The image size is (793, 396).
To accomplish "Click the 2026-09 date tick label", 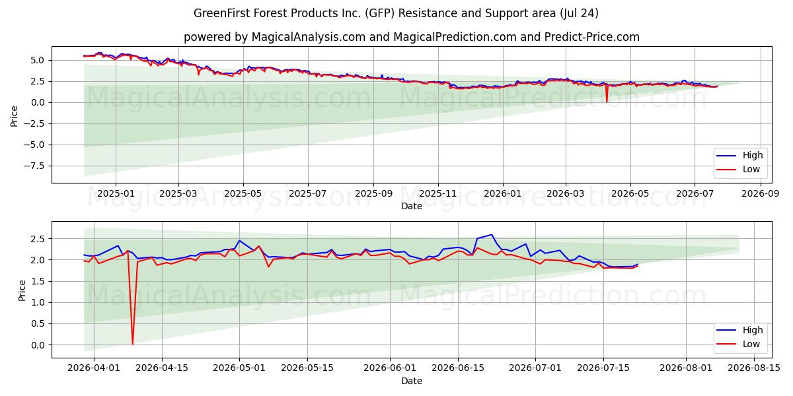I will pyautogui.click(x=761, y=194).
